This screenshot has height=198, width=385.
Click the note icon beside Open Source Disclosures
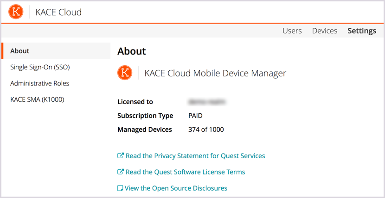pyautogui.click(x=121, y=188)
